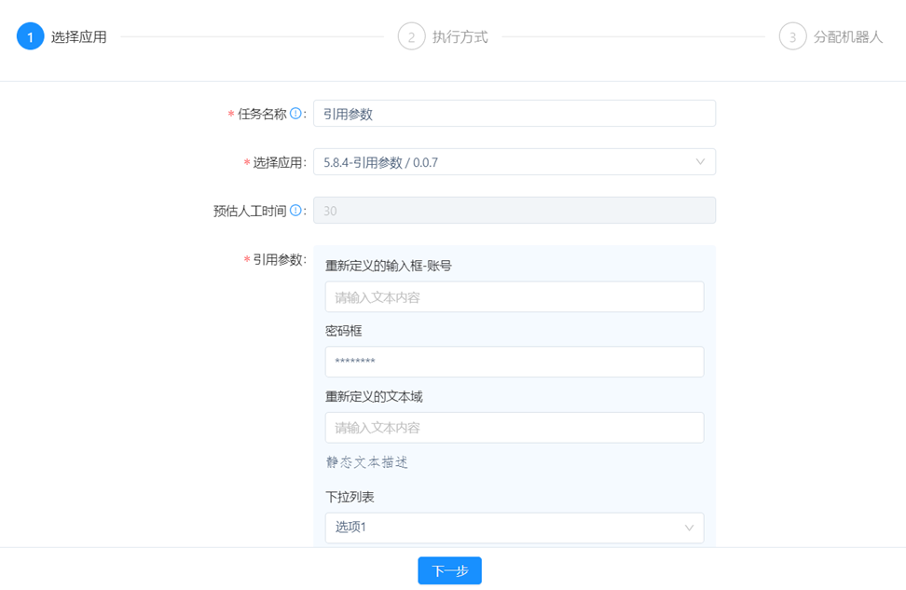Click the step 3 circle icon
The height and width of the screenshot is (590, 906).
792,37
